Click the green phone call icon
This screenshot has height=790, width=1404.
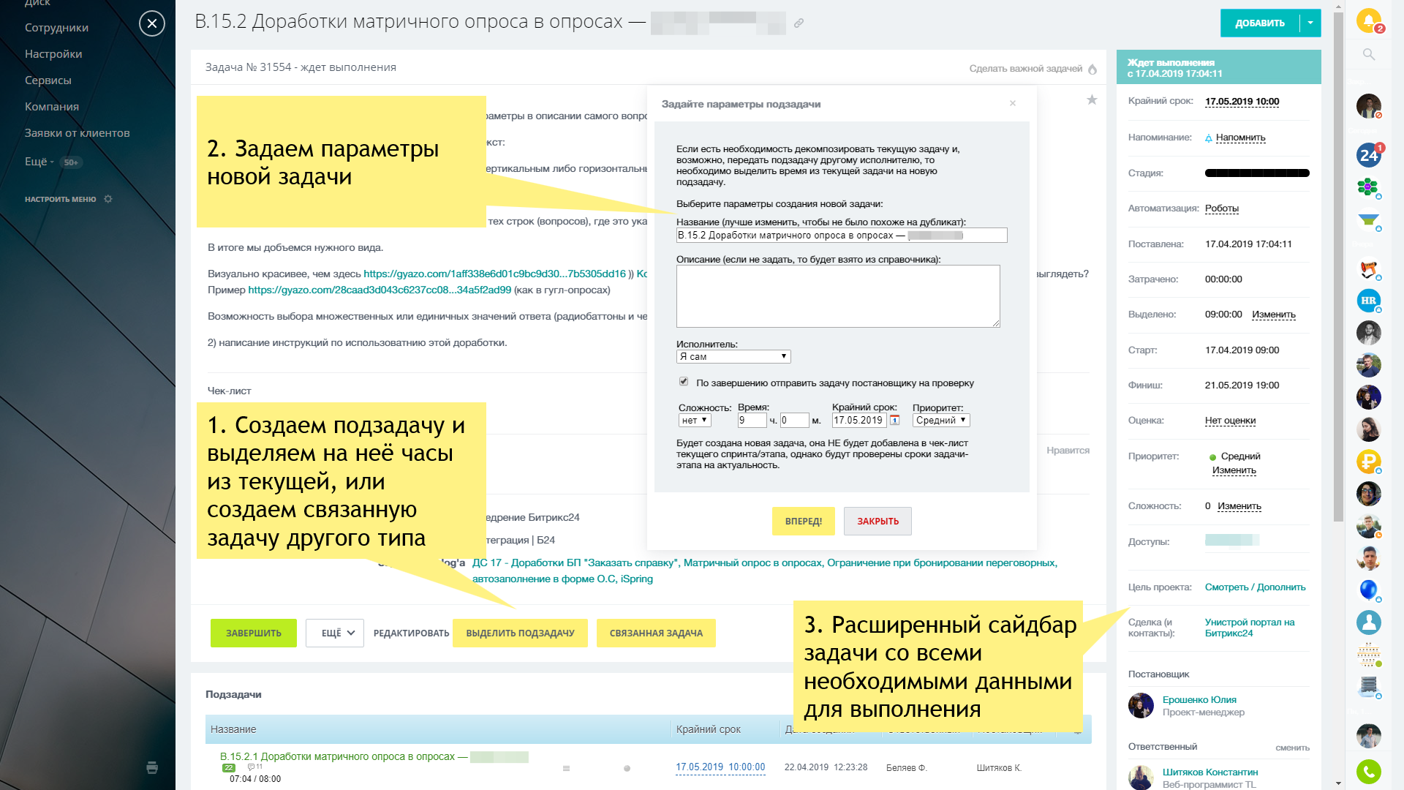pyautogui.click(x=1368, y=772)
